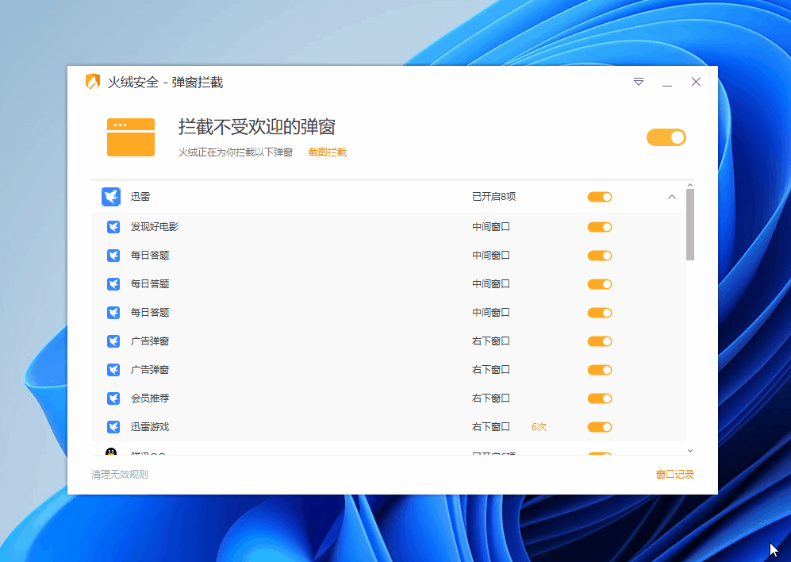Click the 已开启8项 status text
791x562 pixels.
click(x=493, y=196)
